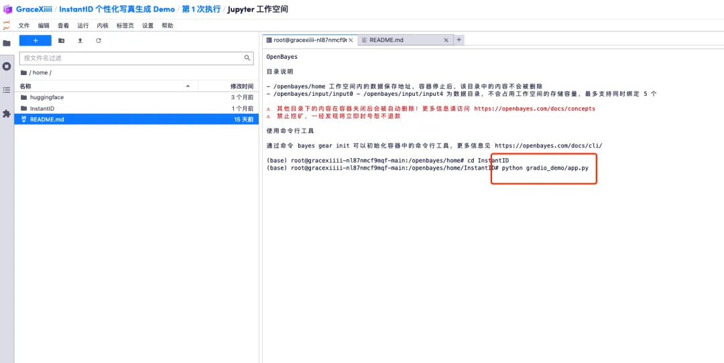Click the search magnifier icon in filter box
The width and height of the screenshot is (724, 363).
[x=247, y=58]
